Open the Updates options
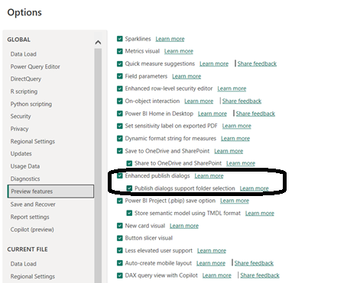 (x=21, y=154)
